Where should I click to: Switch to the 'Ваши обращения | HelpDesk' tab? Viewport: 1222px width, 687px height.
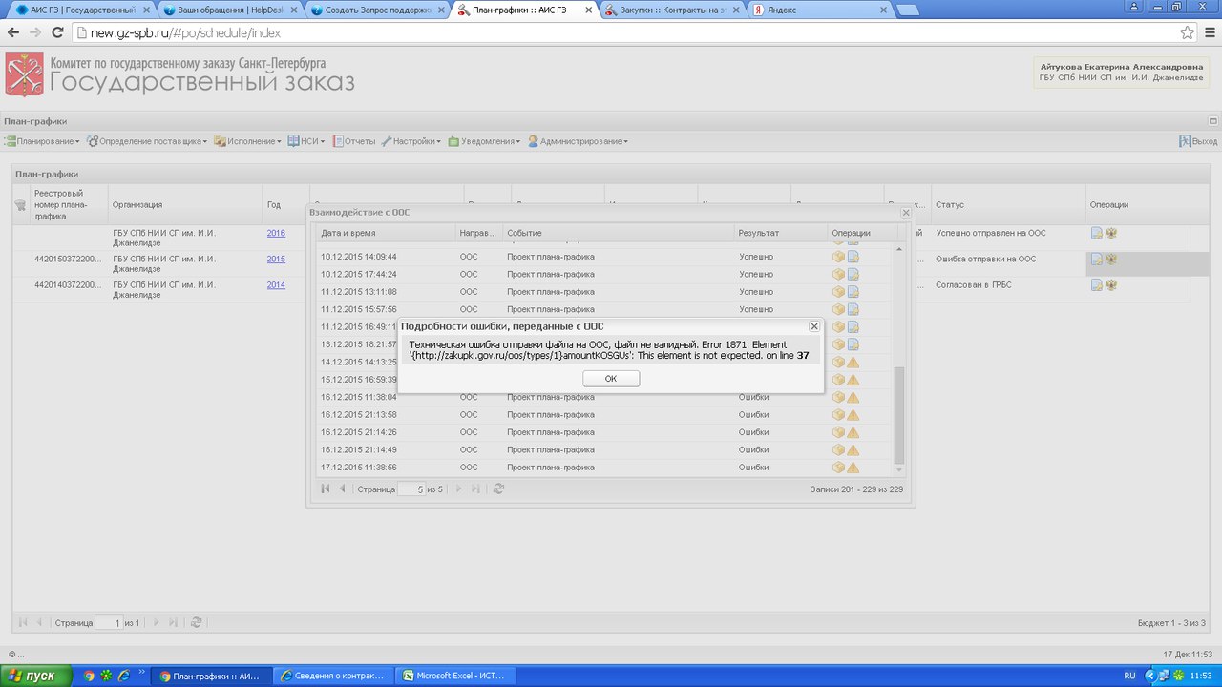(229, 10)
